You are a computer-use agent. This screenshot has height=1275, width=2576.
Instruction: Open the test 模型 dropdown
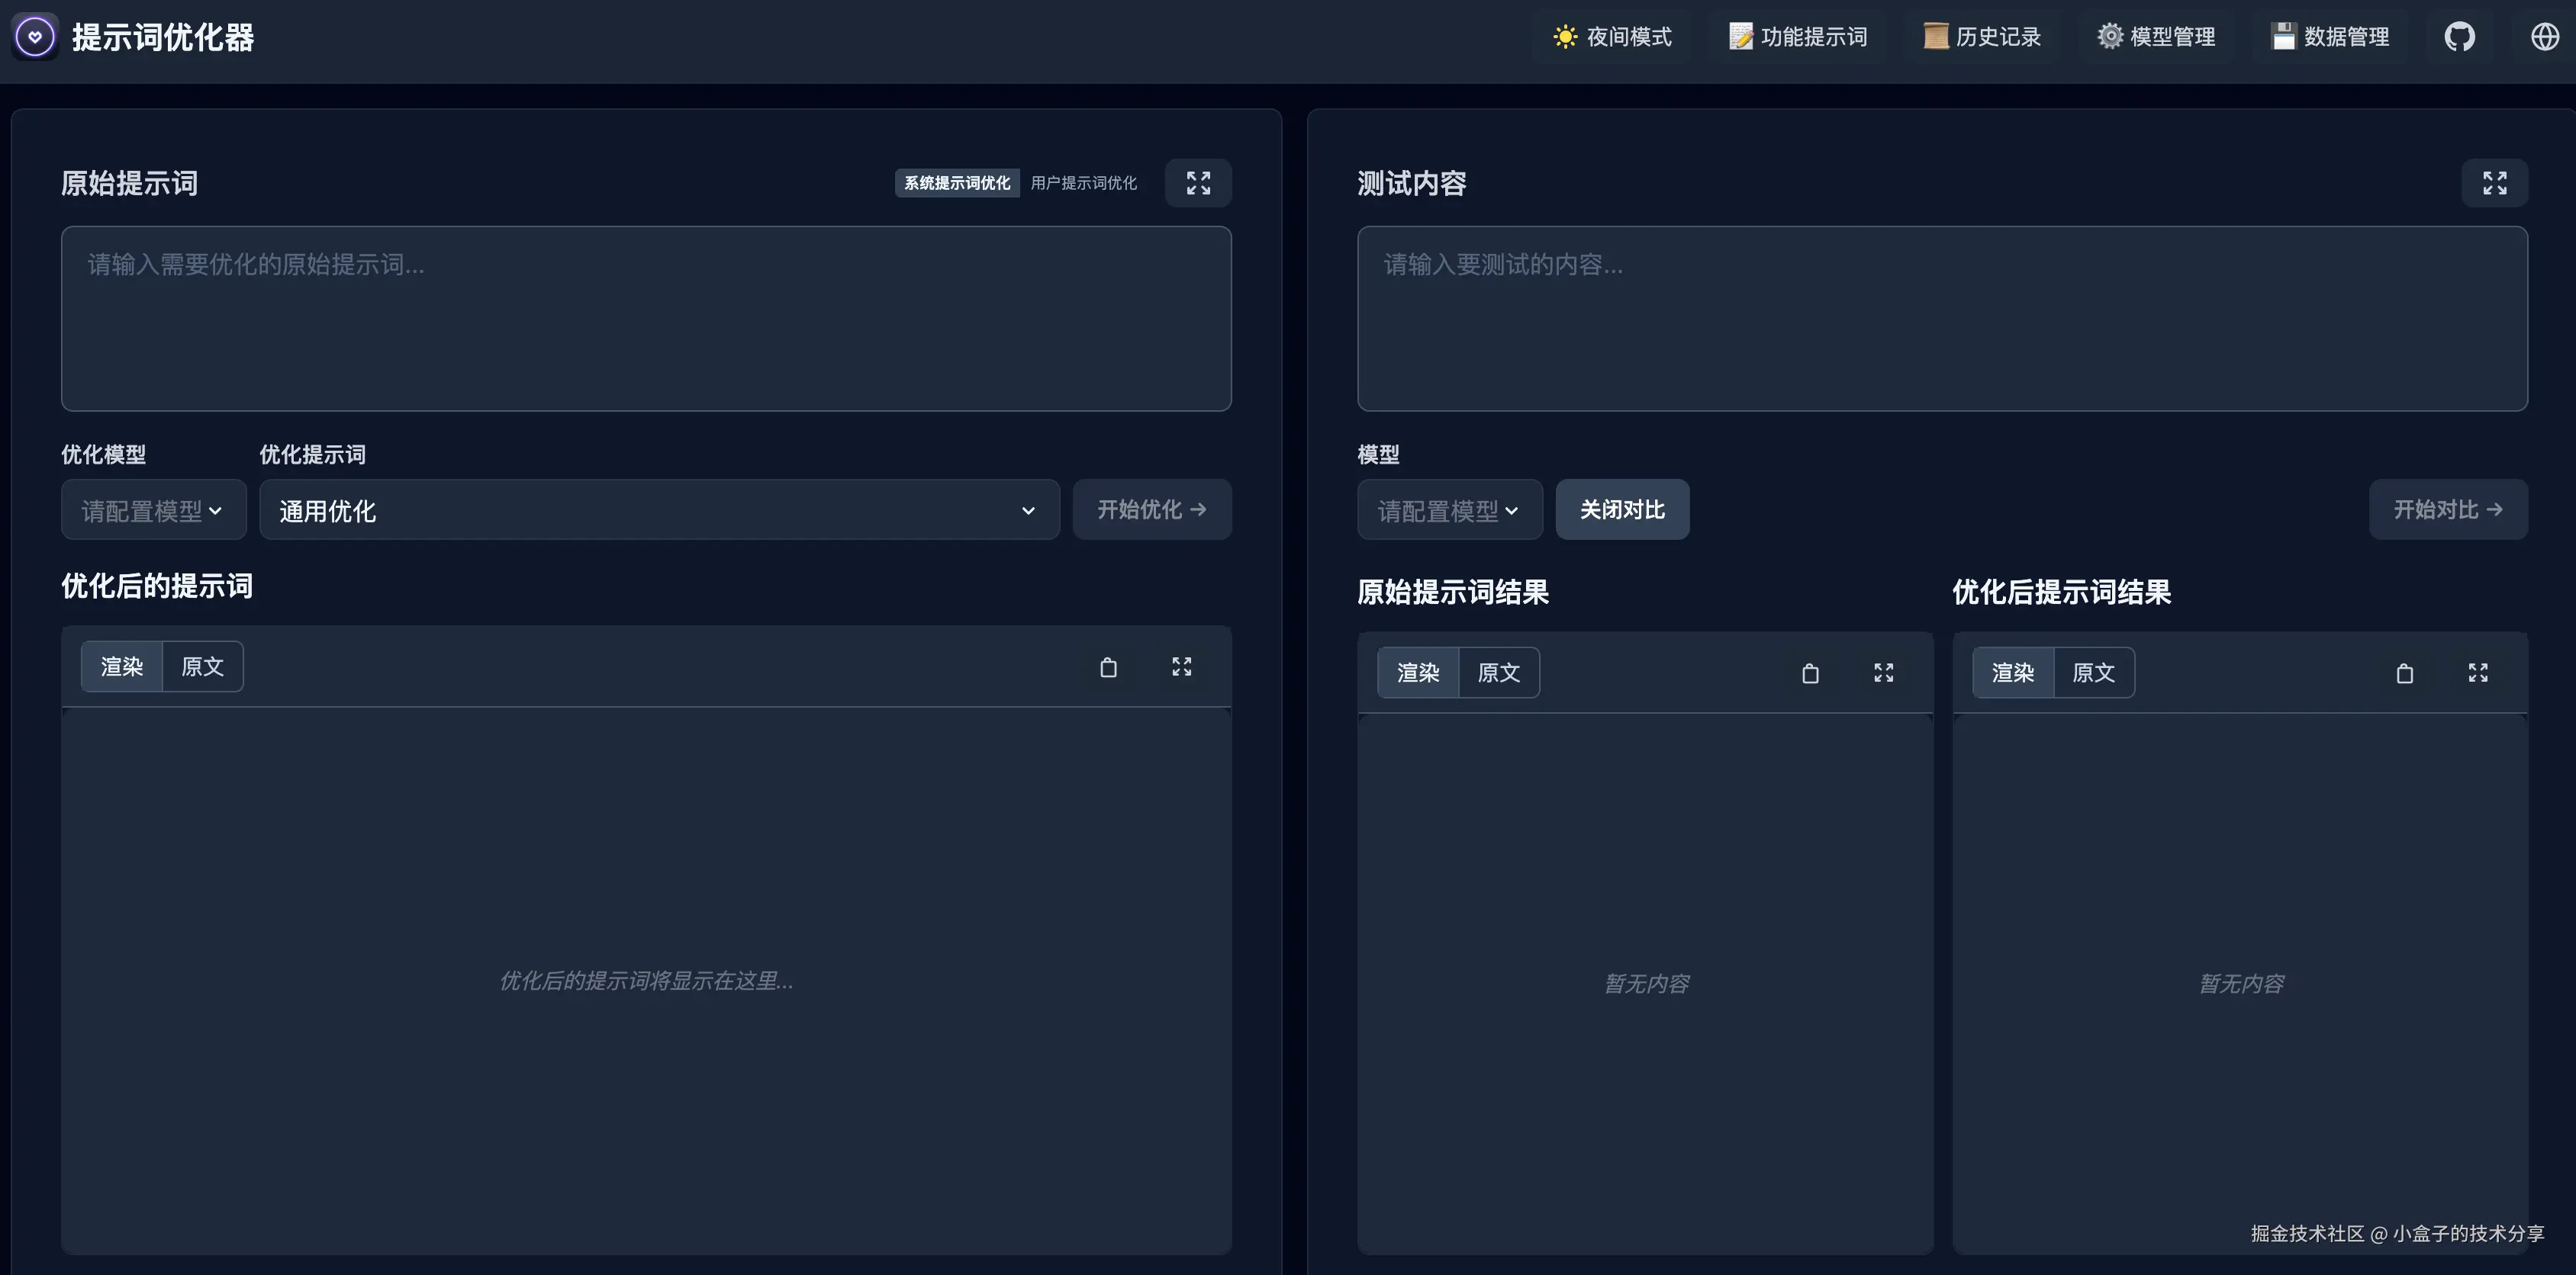[1449, 511]
